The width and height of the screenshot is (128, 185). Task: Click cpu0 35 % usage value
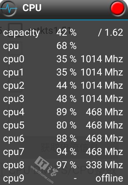click(67, 59)
